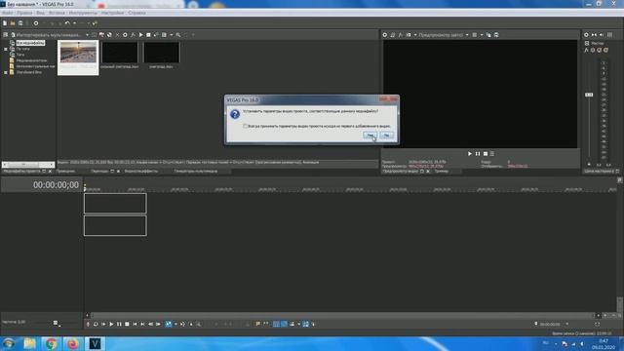Play in the video preview window

pyautogui.click(x=470, y=154)
